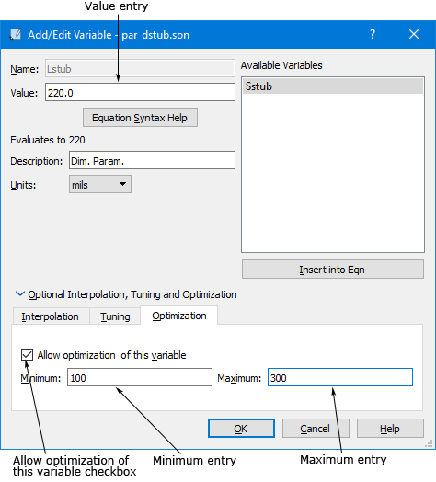Viewport: 436px width, 482px height.
Task: Click the Maximum field containing 300
Action: pos(340,377)
